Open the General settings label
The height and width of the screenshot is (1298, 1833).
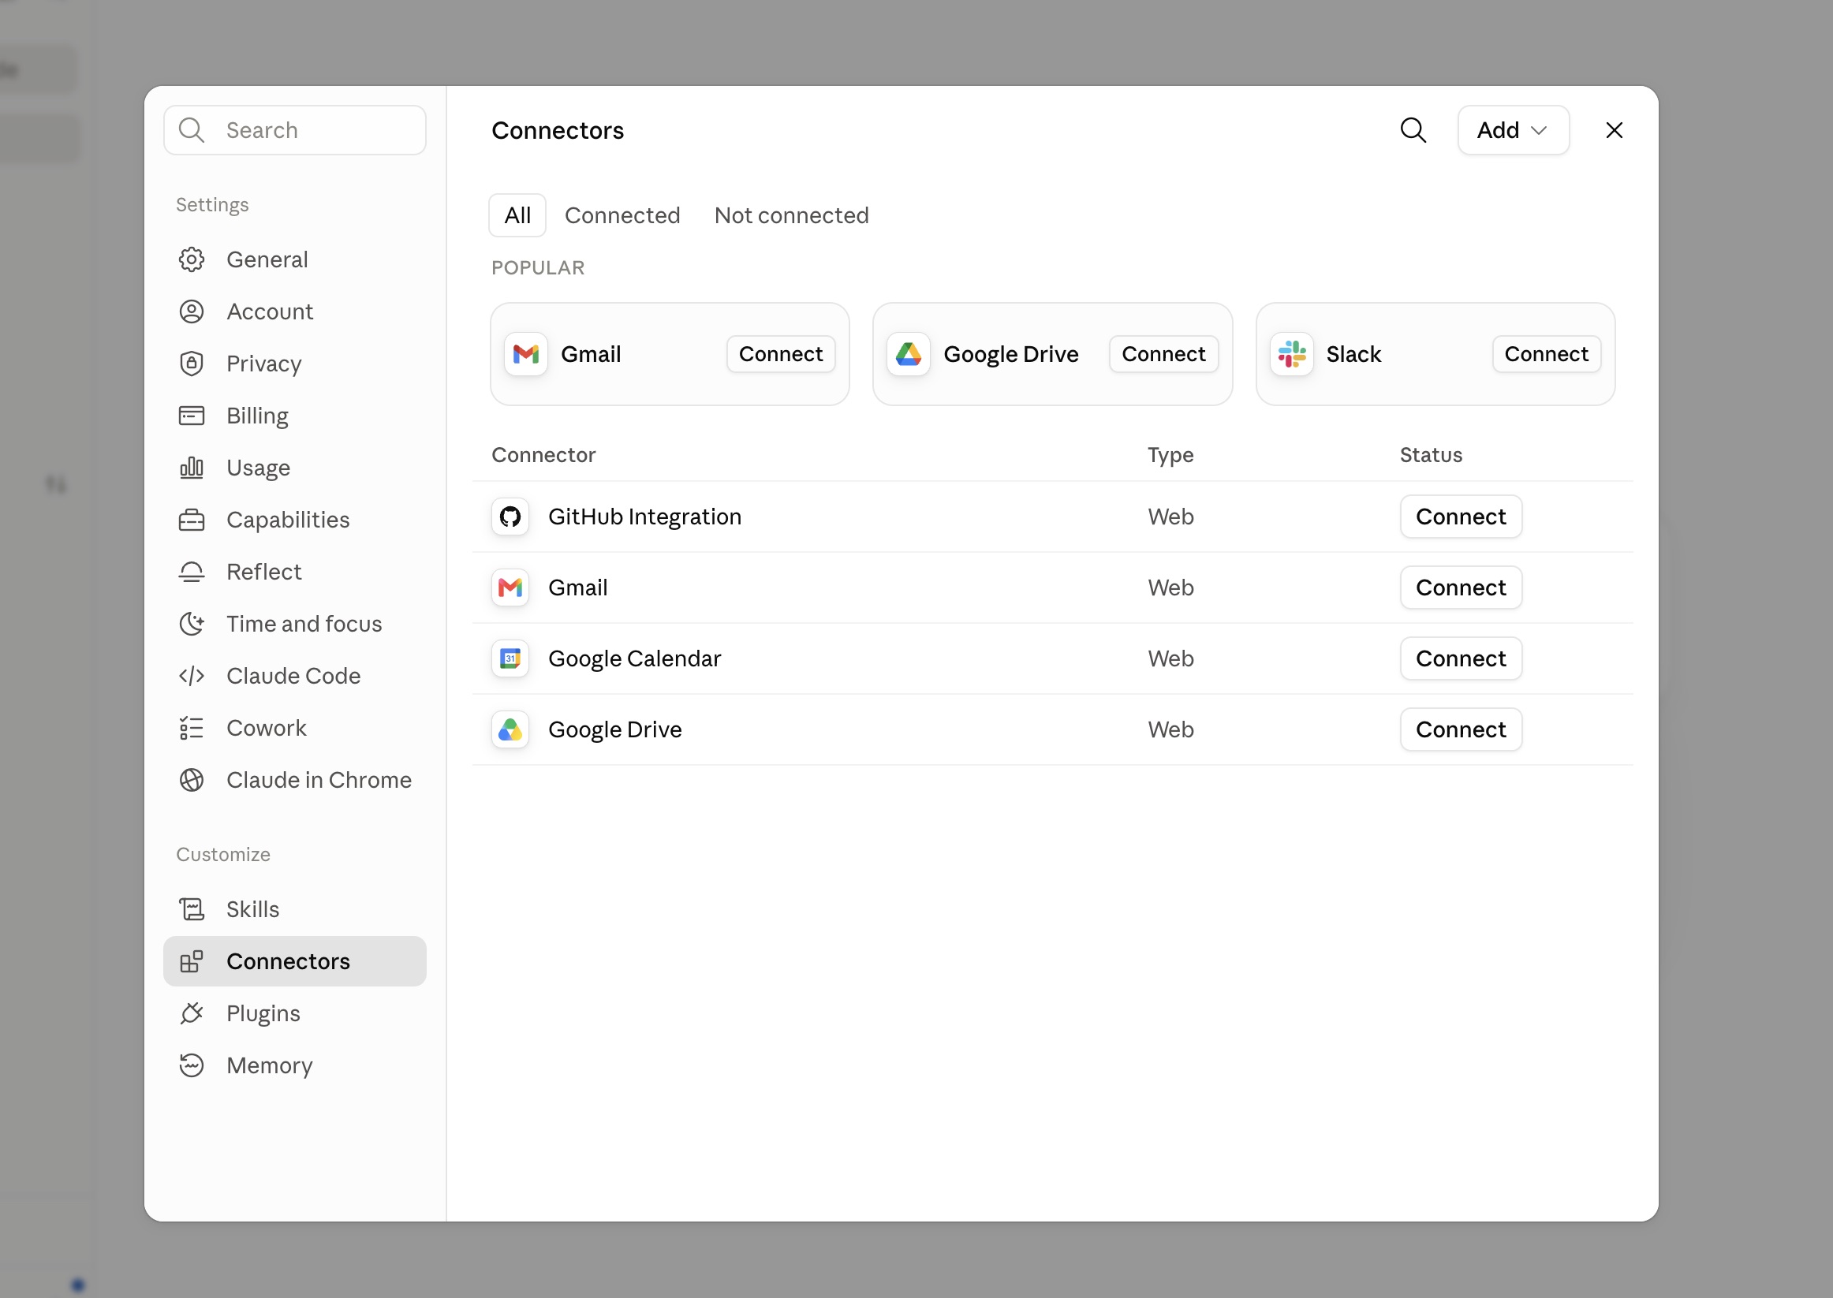[267, 259]
